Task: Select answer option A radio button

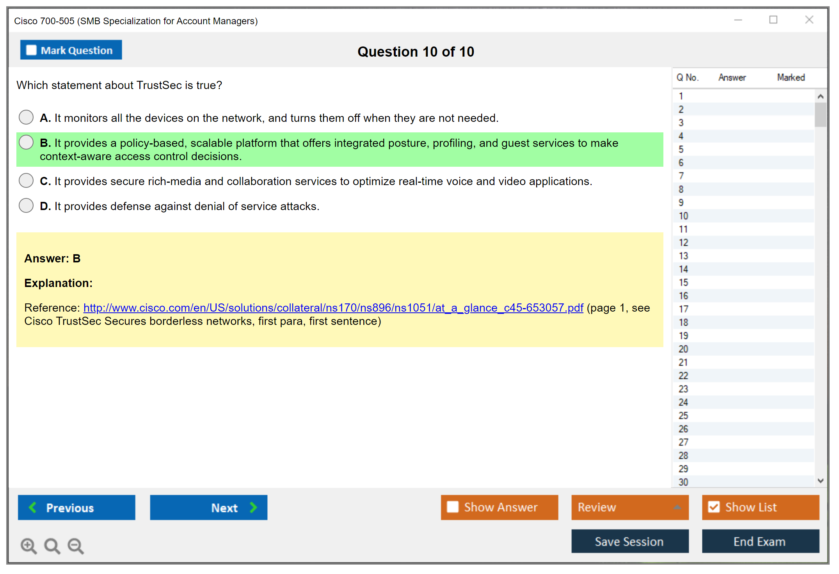Action: [x=26, y=117]
